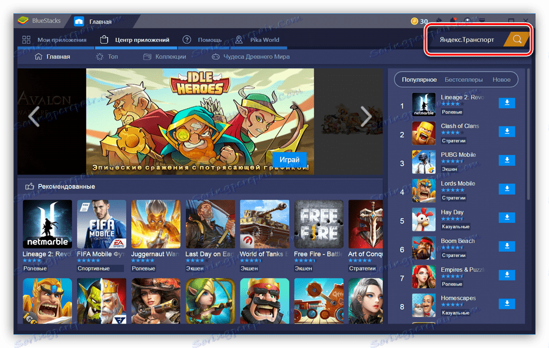This screenshot has height=348, width=549.
Task: Open PUBG Mobile icon in popular list
Action: click(424, 162)
